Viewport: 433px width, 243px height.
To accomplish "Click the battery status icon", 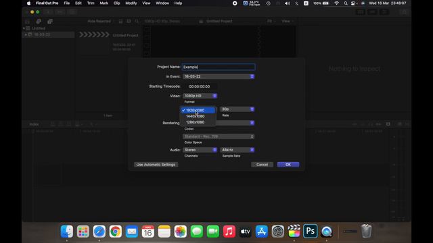I will pos(326,3).
